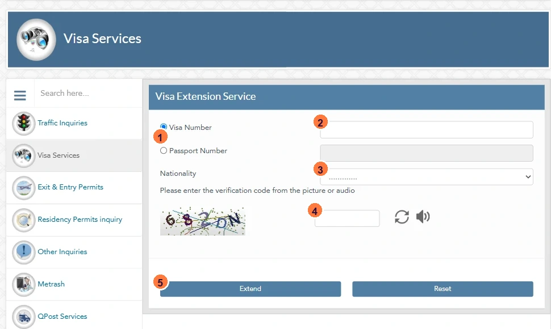The height and width of the screenshot is (329, 551).
Task: Focus the Visa Number input field
Action: (x=426, y=130)
